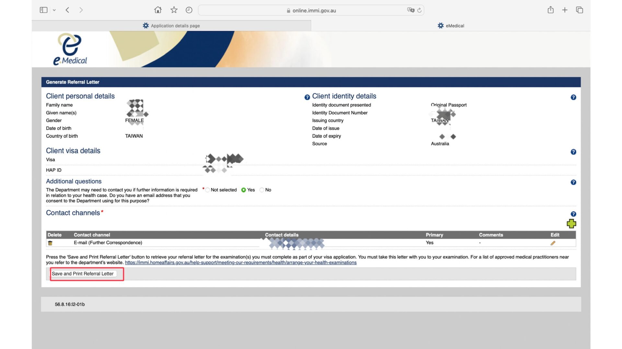Image resolution: width=622 pixels, height=349 pixels.
Task: Open help icon for Additional questions section
Action: 573,182
